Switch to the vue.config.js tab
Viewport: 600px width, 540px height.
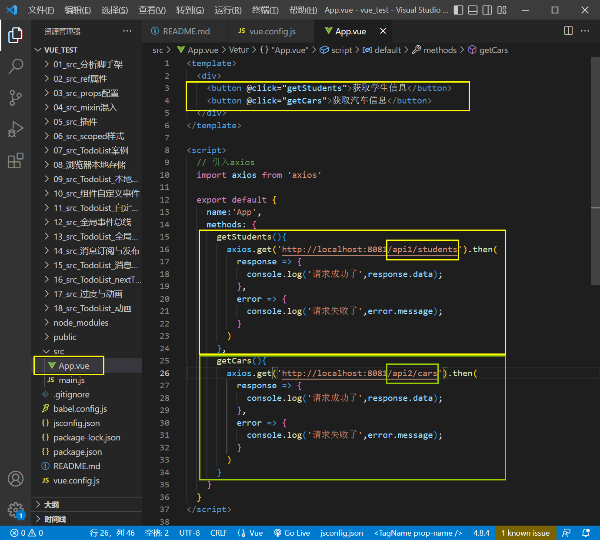pyautogui.click(x=271, y=31)
